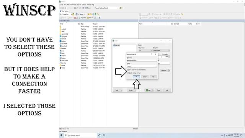
Task: Open Help in the Save session dialog
Action: click(153, 77)
